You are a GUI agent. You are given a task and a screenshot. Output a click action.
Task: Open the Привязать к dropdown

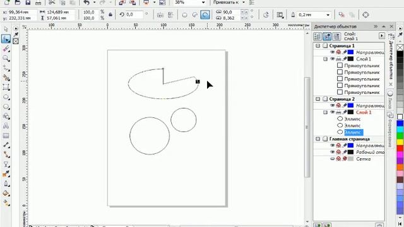click(x=244, y=3)
